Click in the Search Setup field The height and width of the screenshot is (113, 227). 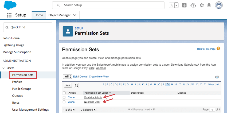click(x=108, y=5)
